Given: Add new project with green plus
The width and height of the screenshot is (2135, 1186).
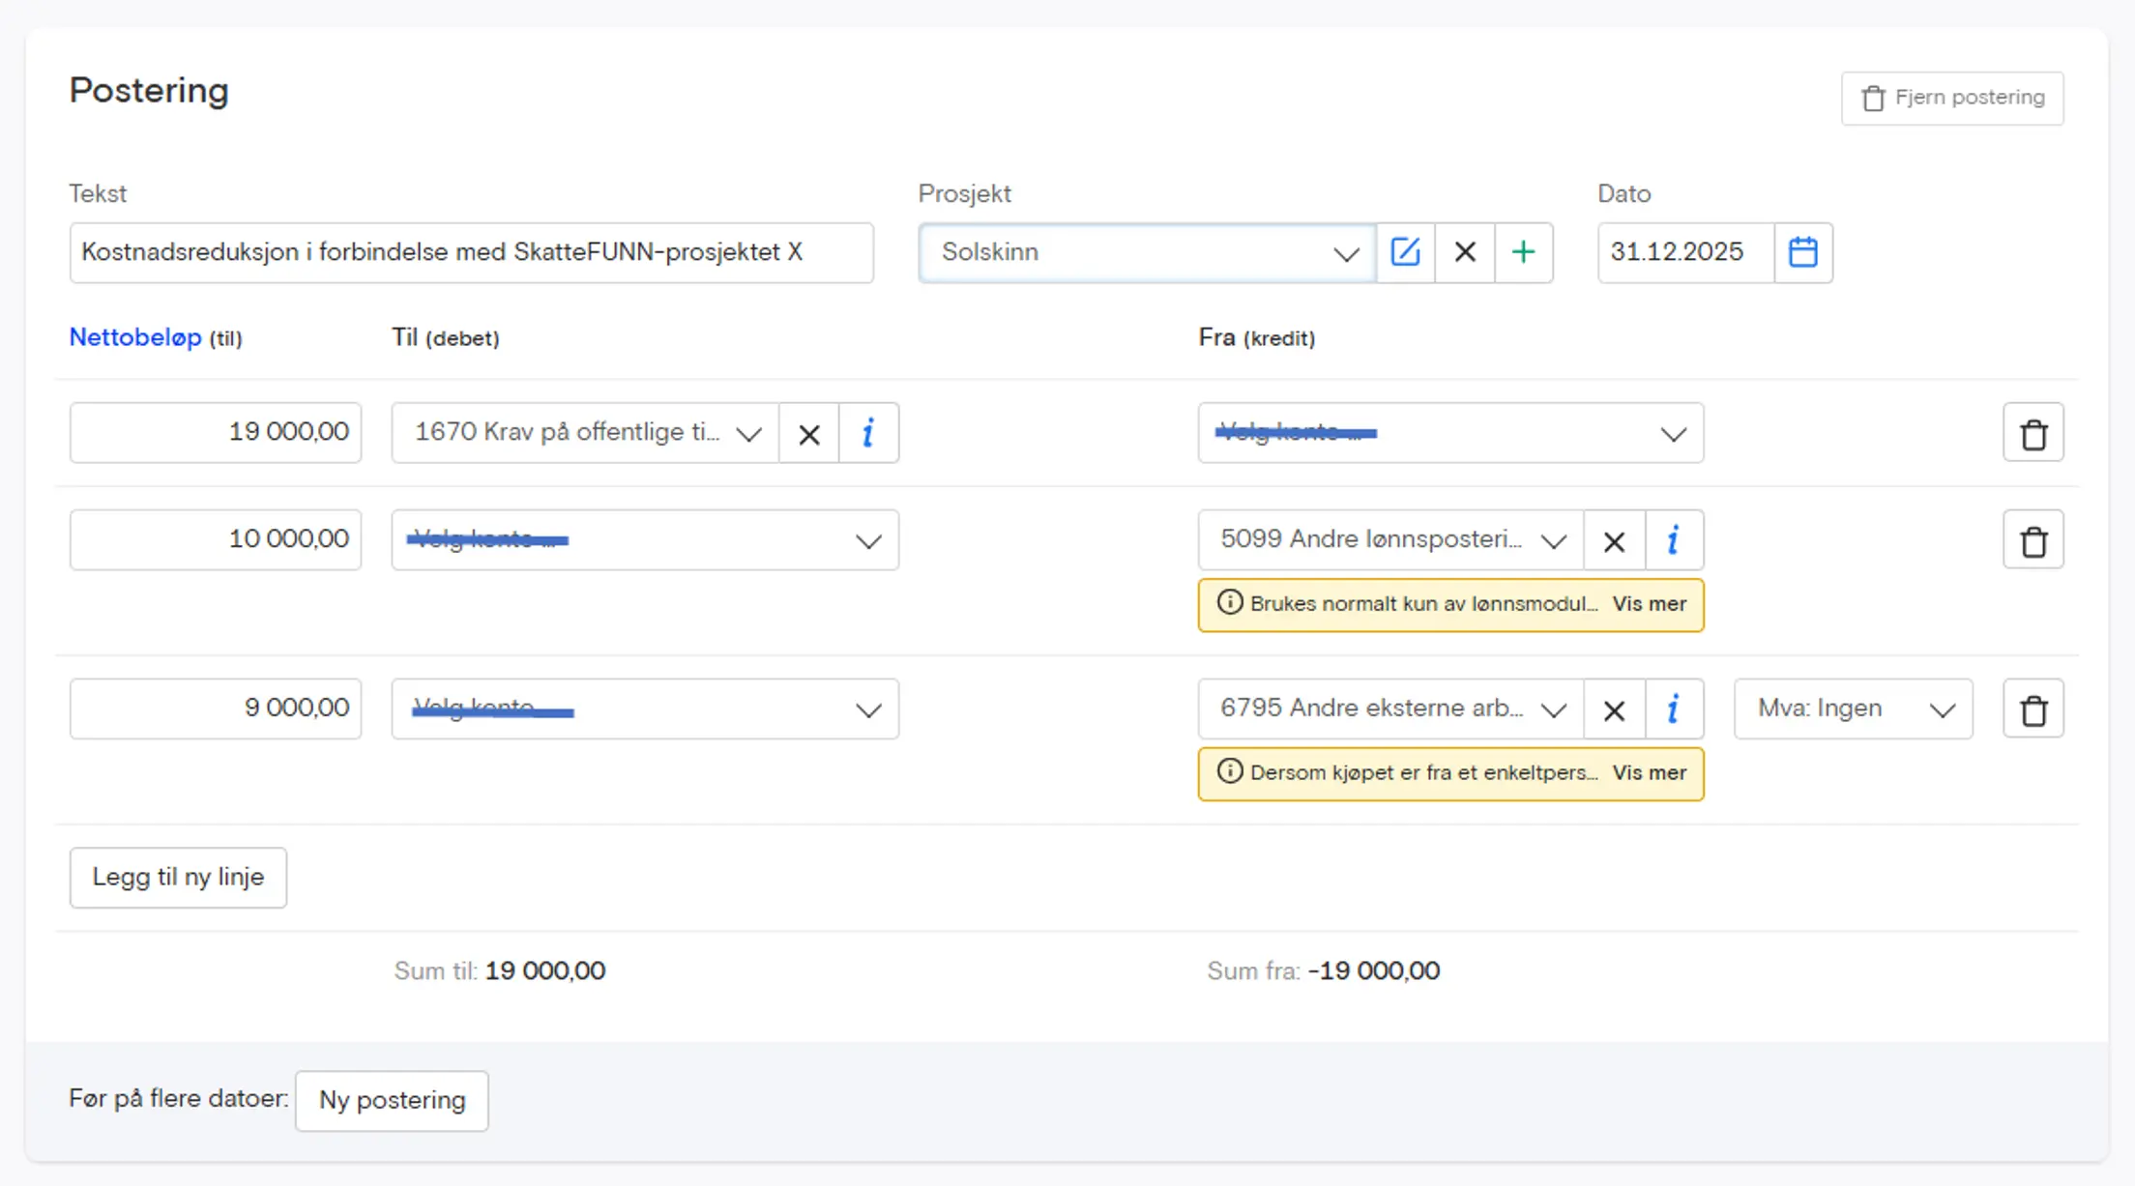Looking at the screenshot, I should [x=1523, y=252].
